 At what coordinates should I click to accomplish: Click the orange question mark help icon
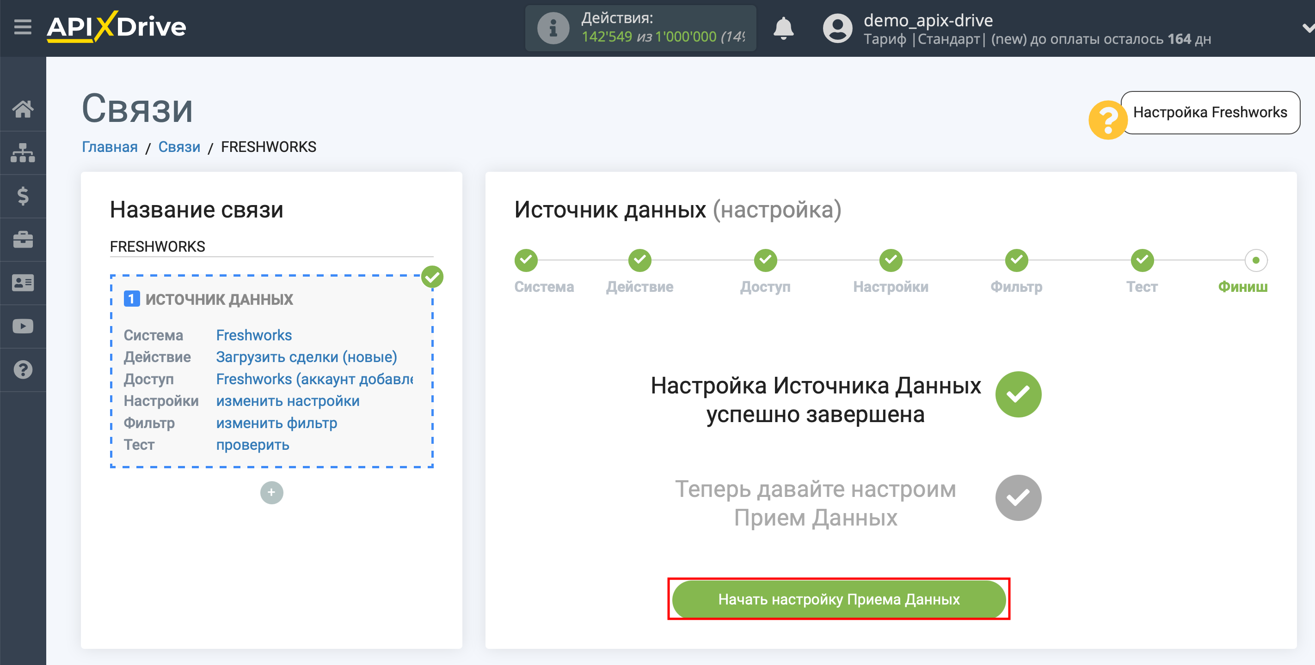1107,120
